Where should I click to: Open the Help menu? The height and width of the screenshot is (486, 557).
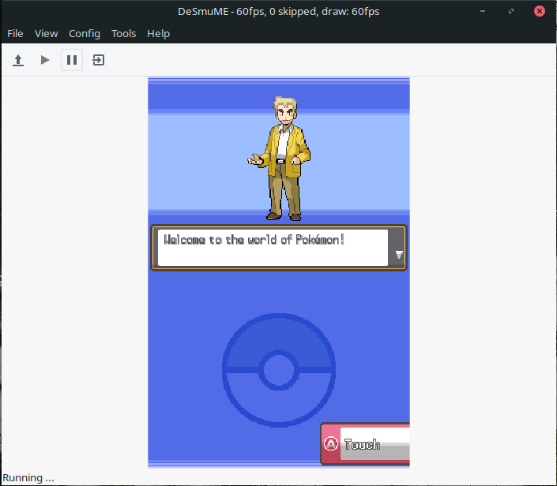click(x=159, y=34)
